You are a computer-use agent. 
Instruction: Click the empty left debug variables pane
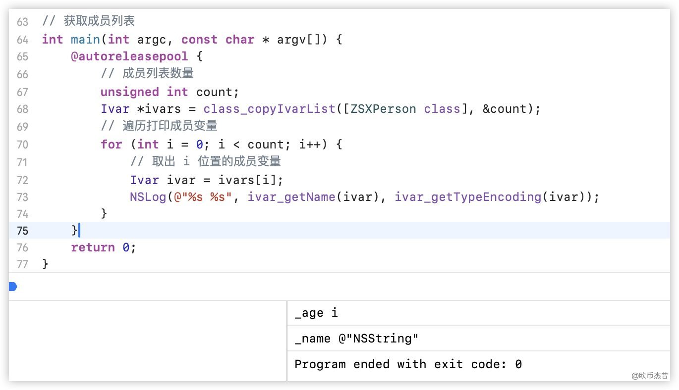coord(148,341)
